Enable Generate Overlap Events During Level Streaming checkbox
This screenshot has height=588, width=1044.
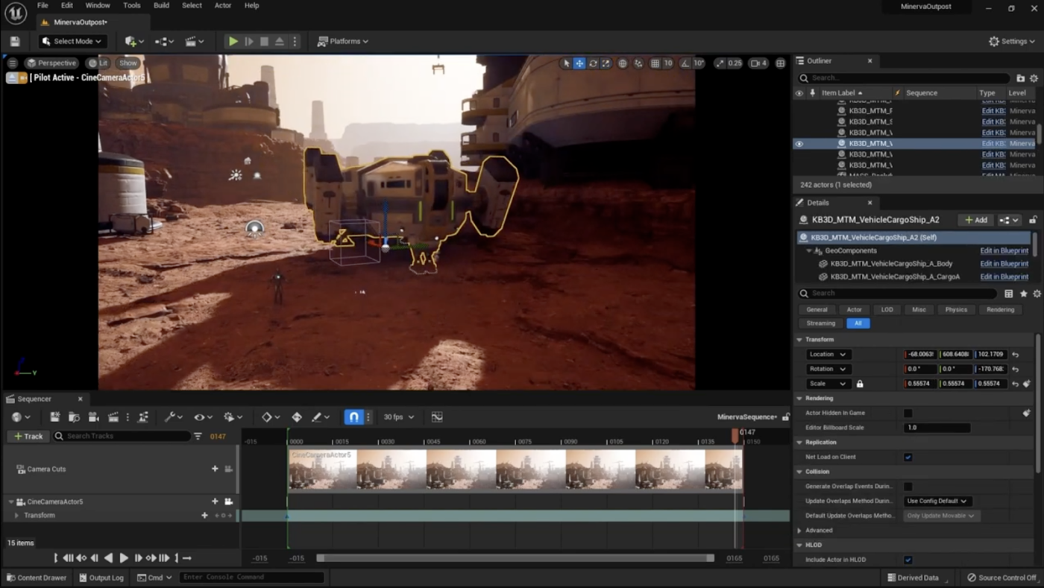pos(908,487)
